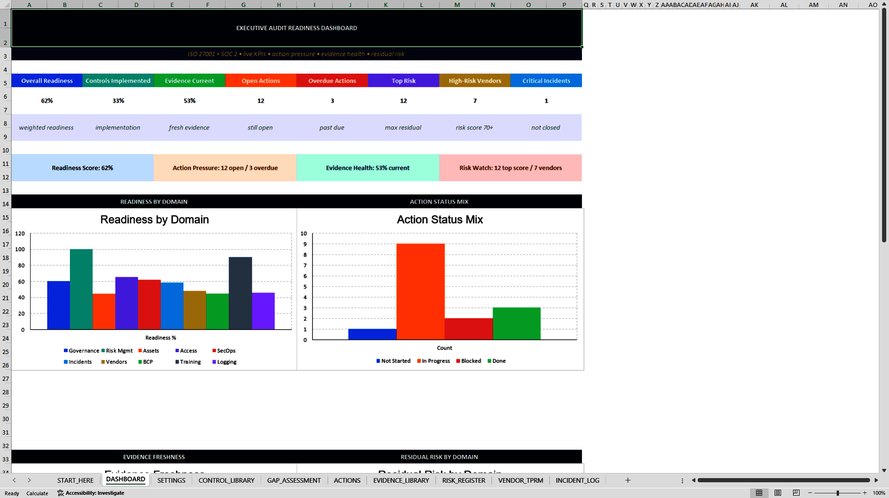Select the Critical Incidents header cell
Image resolution: width=889 pixels, height=498 pixels.
(546, 81)
